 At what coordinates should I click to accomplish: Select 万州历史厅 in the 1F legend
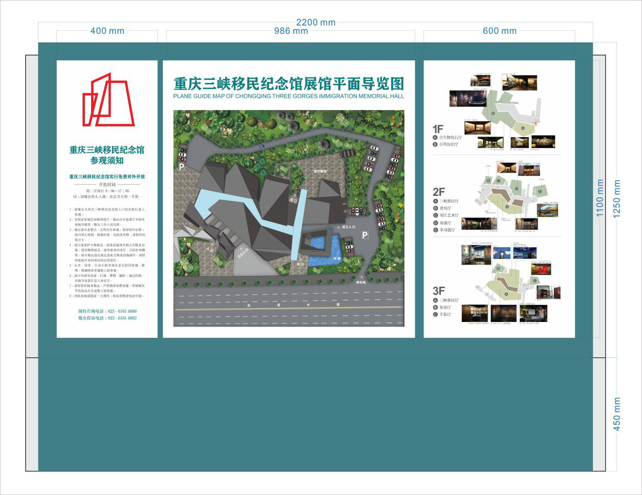pos(448,144)
